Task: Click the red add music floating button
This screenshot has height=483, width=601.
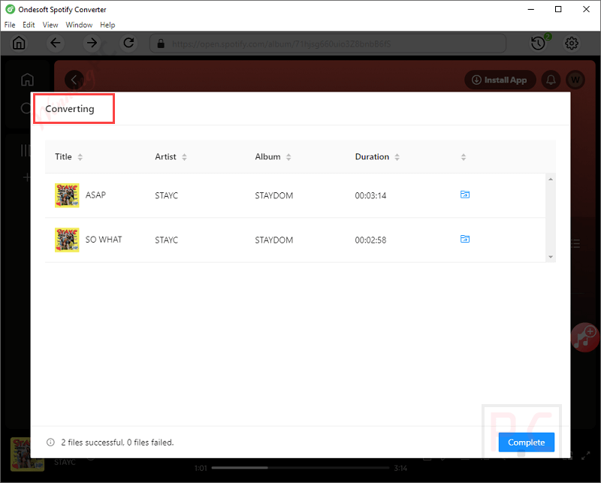Action: (585, 337)
